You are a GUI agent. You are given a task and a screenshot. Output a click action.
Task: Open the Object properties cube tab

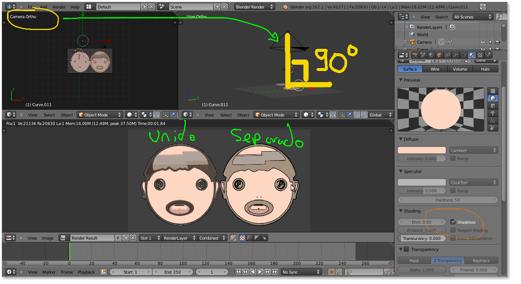pos(439,55)
